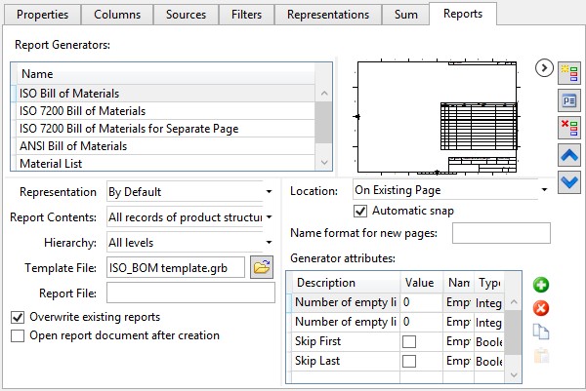Click the add new report generator icon
This screenshot has width=586, height=391.
pos(569,73)
